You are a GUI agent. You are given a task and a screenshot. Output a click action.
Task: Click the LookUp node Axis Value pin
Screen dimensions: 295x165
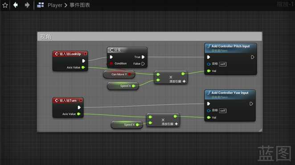(x=83, y=67)
